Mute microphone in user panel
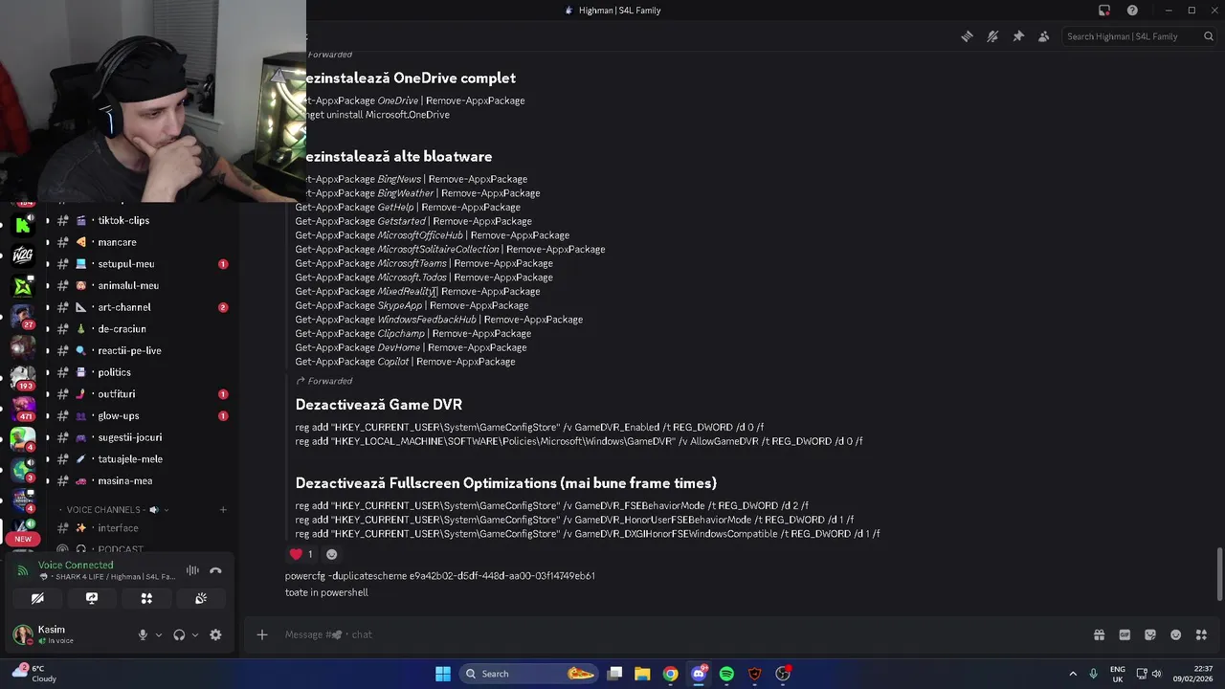Viewport: 1225px width, 689px height. (143, 634)
